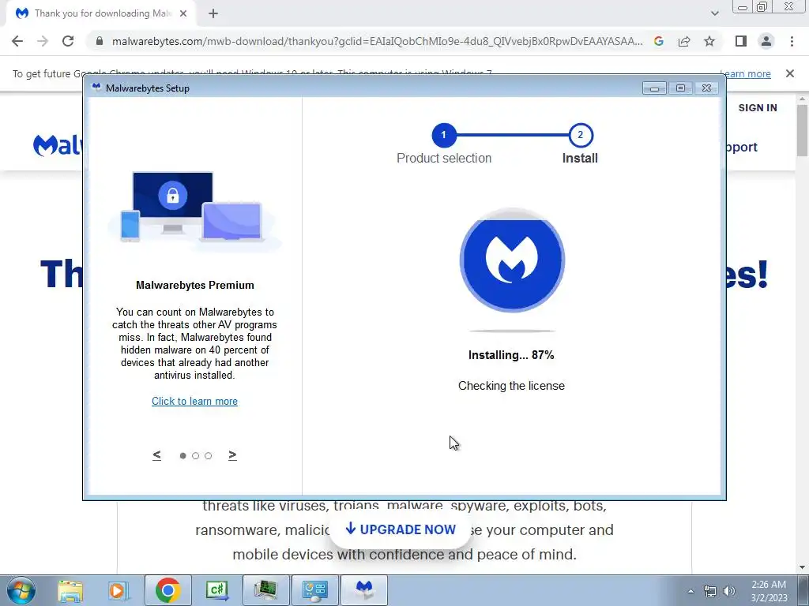Dismiss the Chrome update infobar
Viewport: 809px width, 606px height.
(x=789, y=73)
